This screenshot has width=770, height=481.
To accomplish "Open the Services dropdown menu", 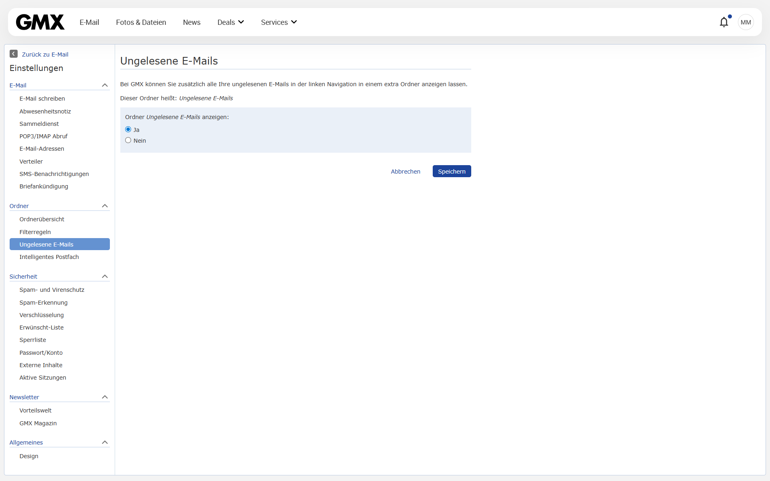I will tap(279, 22).
